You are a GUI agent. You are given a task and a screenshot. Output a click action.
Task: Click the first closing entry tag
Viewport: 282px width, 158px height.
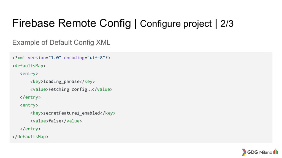[30, 97]
